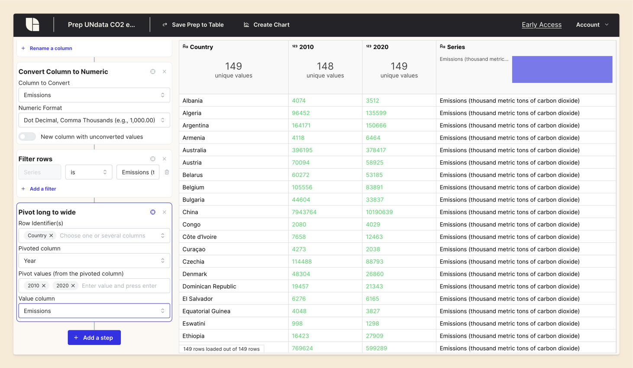The height and width of the screenshot is (368, 633).
Task: Open the Account menu
Action: 592,25
